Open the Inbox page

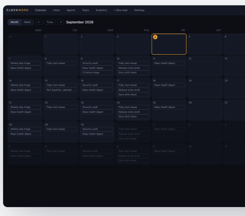[x=56, y=10]
